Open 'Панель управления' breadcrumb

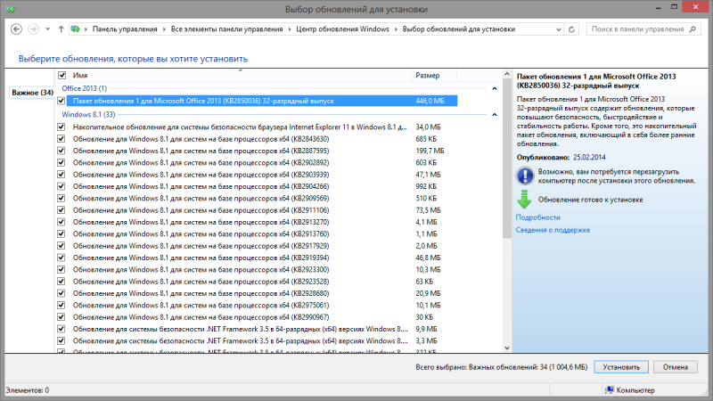[125, 29]
